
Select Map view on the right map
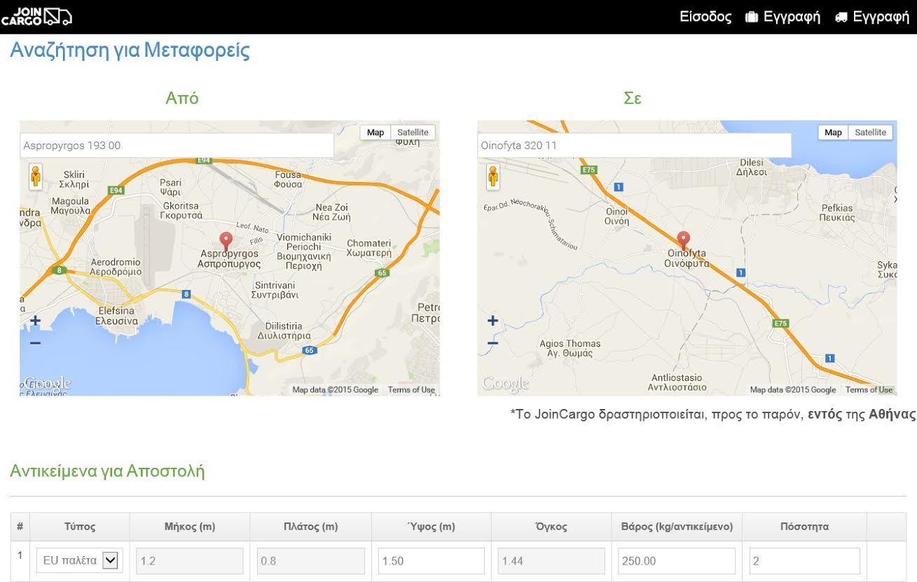[x=833, y=132]
